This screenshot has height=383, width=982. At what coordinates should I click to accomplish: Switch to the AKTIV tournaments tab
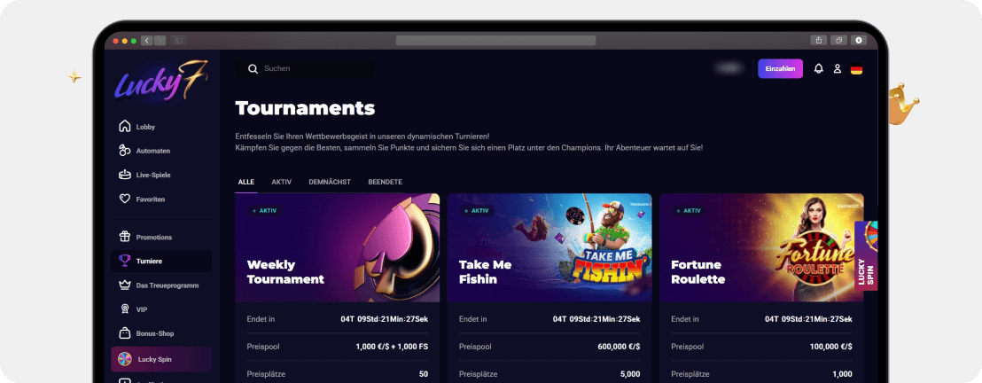[281, 182]
